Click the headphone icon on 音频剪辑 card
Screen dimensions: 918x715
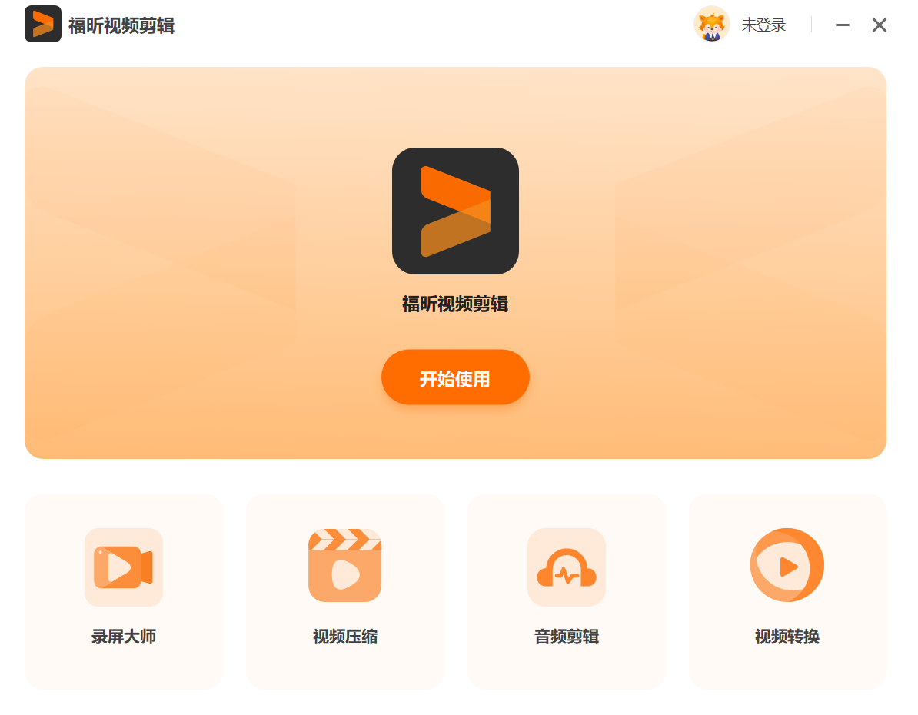click(566, 567)
